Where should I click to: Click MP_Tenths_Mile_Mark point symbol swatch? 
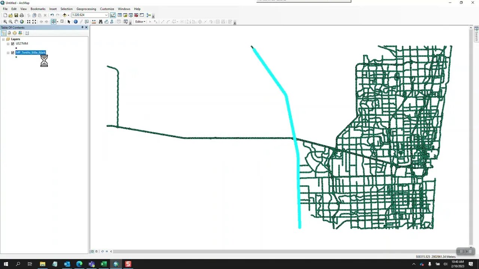(16, 57)
